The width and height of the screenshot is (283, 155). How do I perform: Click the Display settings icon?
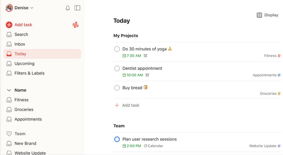pyautogui.click(x=259, y=15)
